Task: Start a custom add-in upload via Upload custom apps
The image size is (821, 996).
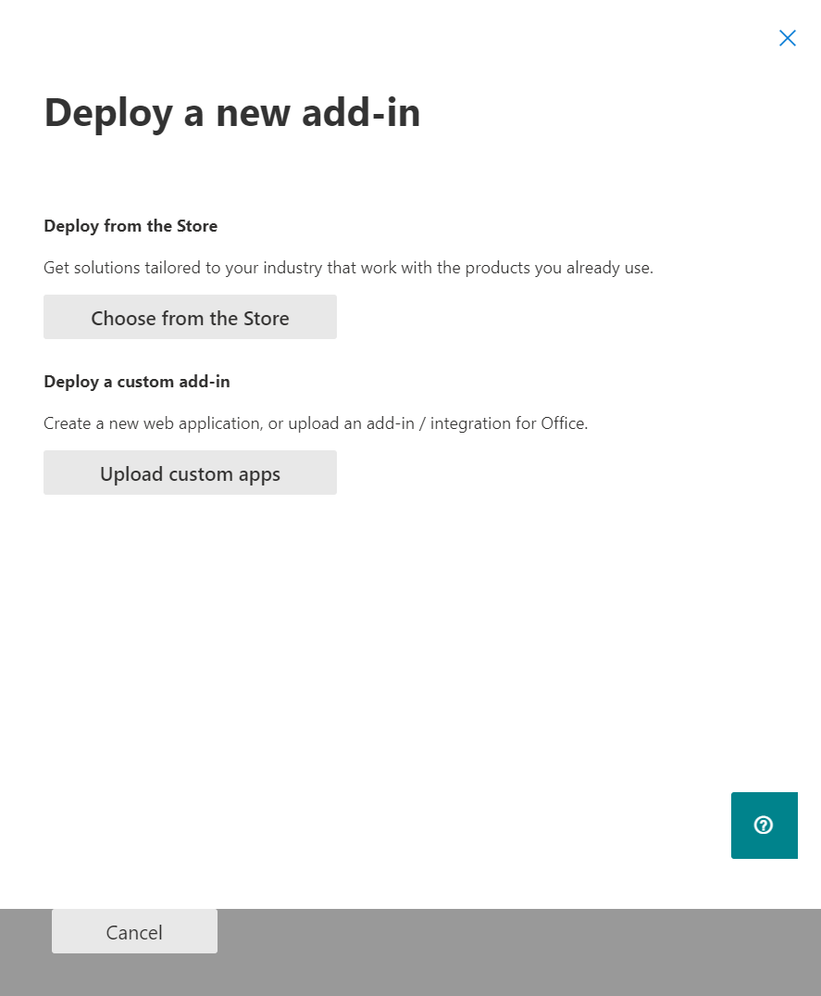Action: 190,473
